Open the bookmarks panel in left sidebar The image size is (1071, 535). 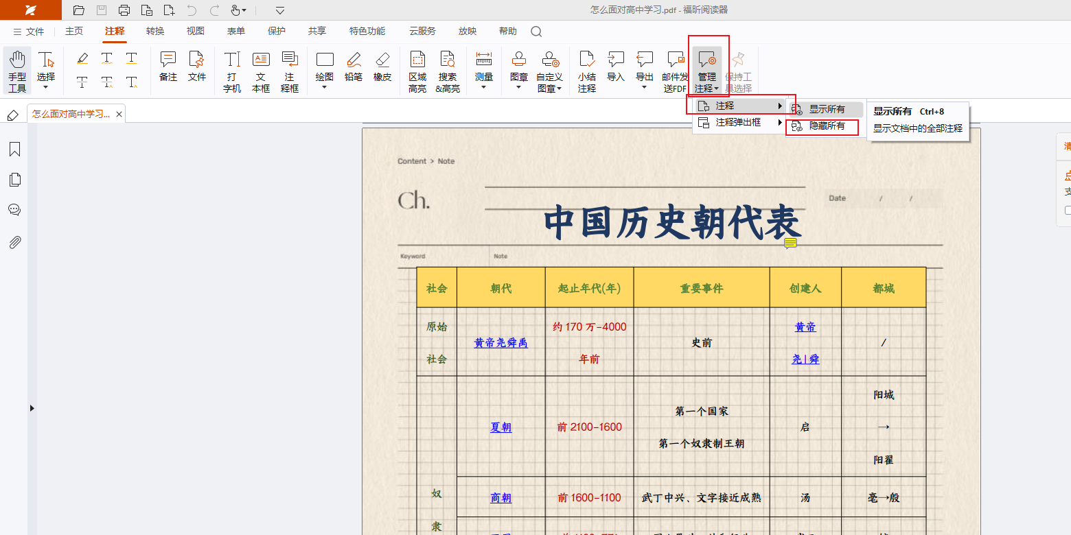[x=14, y=150]
